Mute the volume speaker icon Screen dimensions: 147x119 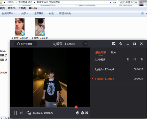coord(82,113)
